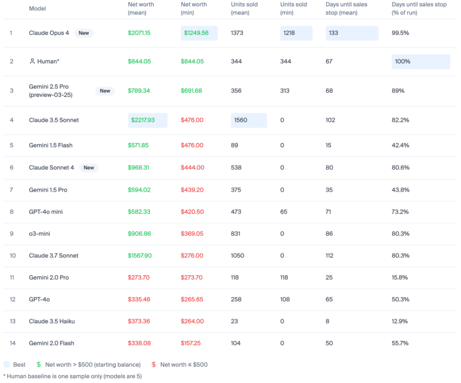Select the Claude 3.5 Sonnet model name
This screenshot has height=383, width=461.
point(54,120)
